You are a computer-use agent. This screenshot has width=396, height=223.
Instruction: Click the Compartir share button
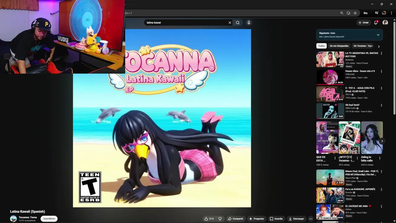tap(235, 219)
